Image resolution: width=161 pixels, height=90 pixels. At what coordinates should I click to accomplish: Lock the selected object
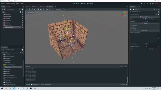coord(41,9)
